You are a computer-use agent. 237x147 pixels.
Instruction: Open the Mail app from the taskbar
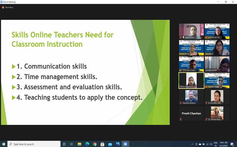[x=110, y=144]
